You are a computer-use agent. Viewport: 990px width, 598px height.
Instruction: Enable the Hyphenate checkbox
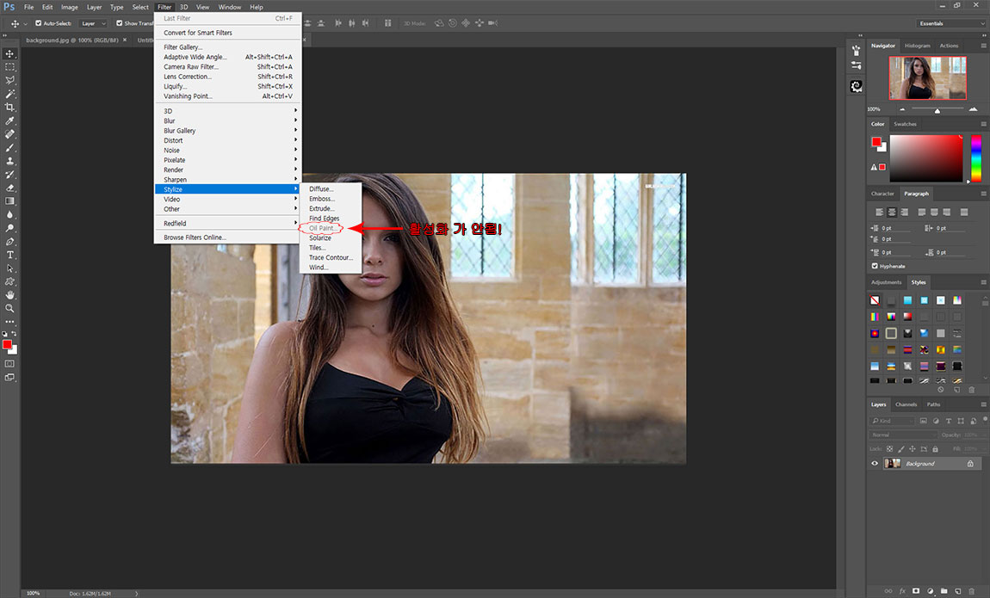[875, 266]
